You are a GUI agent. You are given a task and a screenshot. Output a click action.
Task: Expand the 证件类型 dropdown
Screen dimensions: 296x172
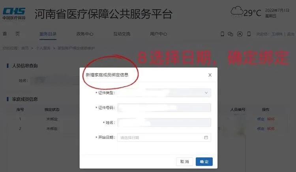pos(164,93)
